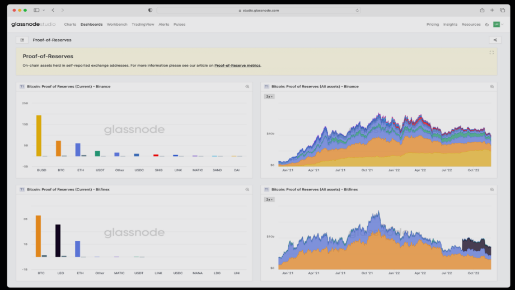Go to the Workbench tab
The height and width of the screenshot is (290, 515).
(117, 25)
